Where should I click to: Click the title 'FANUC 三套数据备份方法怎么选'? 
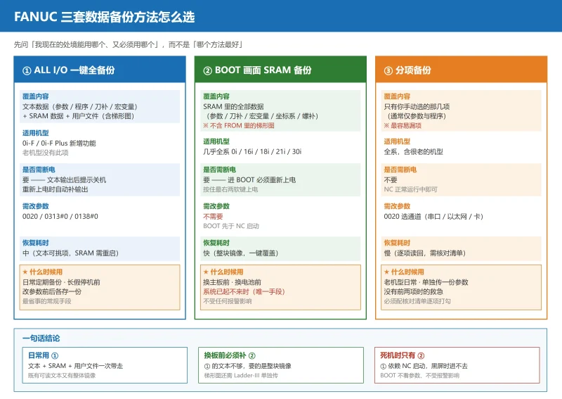(x=104, y=17)
